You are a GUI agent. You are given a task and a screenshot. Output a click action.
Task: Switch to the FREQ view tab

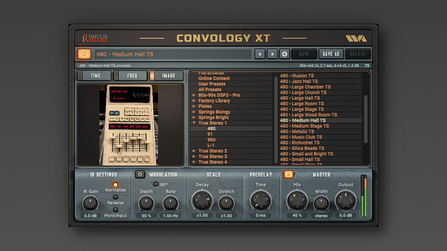[131, 75]
